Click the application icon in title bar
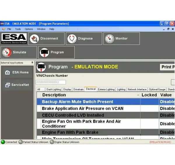 point(2,24)
